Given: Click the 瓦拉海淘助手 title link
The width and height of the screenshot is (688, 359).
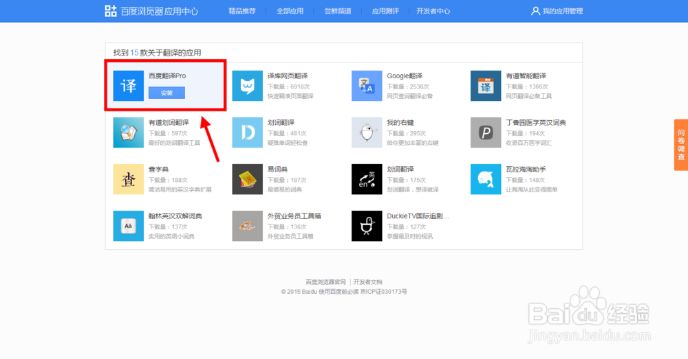Looking at the screenshot, I should point(526,170).
